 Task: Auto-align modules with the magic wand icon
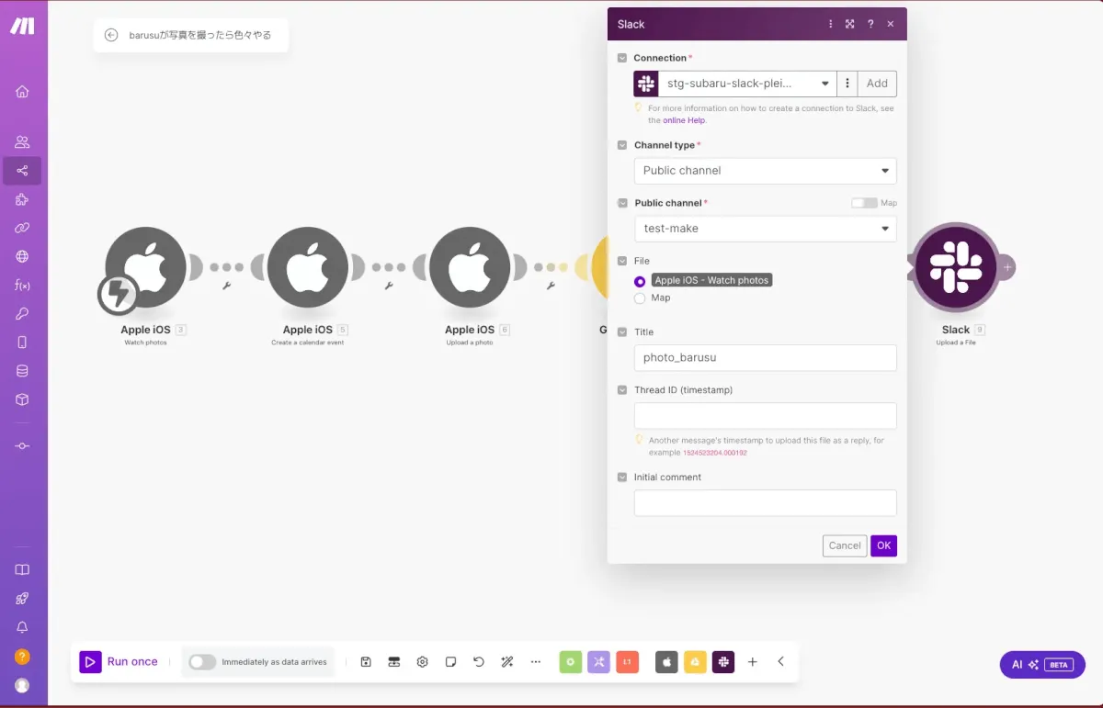pos(506,662)
